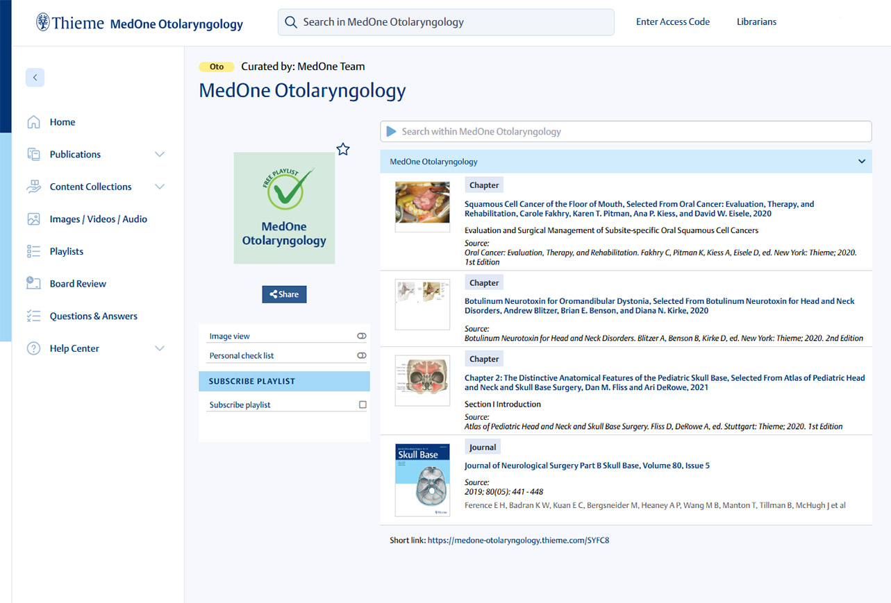The width and height of the screenshot is (891, 603).
Task: Click the Images / Videos / Audio icon
Action: (33, 219)
